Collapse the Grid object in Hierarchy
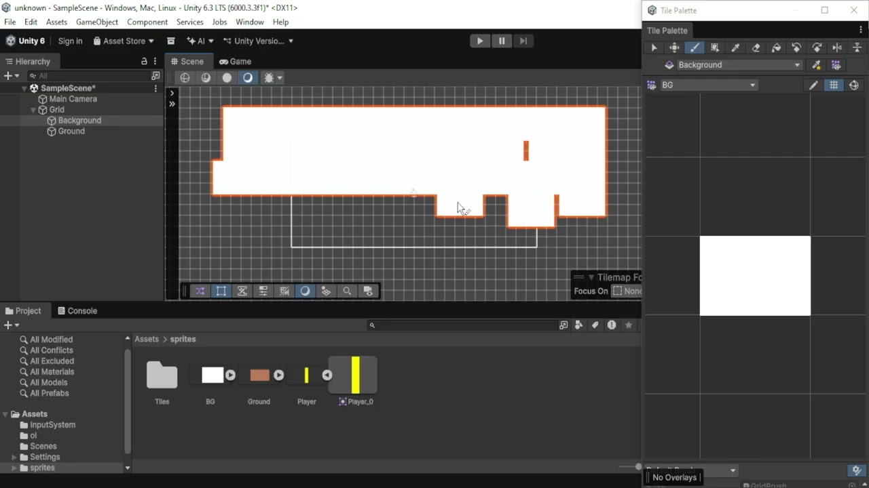869x488 pixels. [33, 110]
